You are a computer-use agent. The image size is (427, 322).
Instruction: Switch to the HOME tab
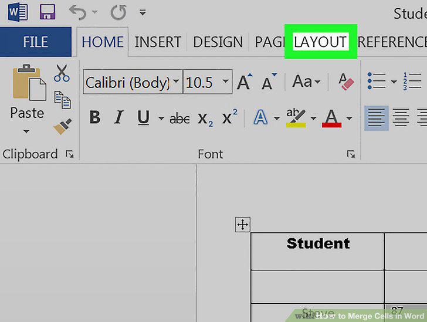(103, 42)
